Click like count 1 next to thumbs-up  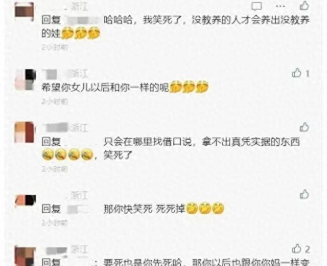(308, 74)
